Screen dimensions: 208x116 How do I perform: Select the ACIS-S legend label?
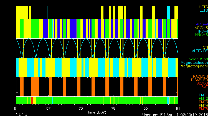tap(201, 28)
